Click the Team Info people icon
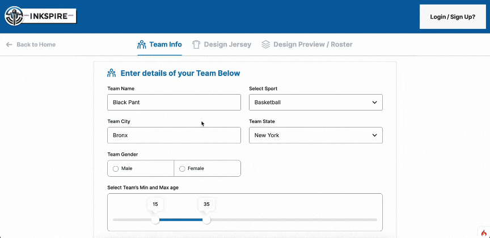This screenshot has height=238, width=490. tap(142, 44)
